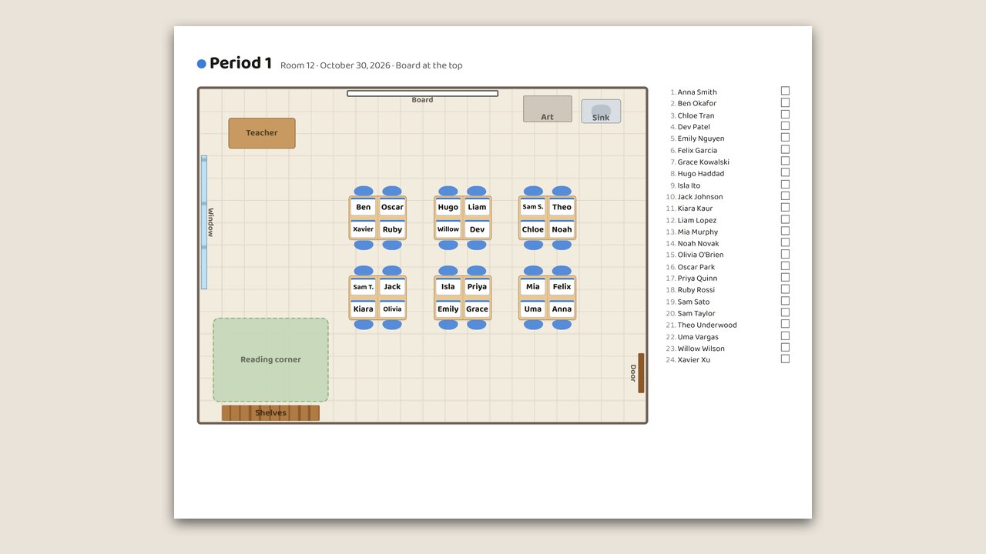The height and width of the screenshot is (554, 986).
Task: Select Emily's desk
Action: [x=448, y=309]
